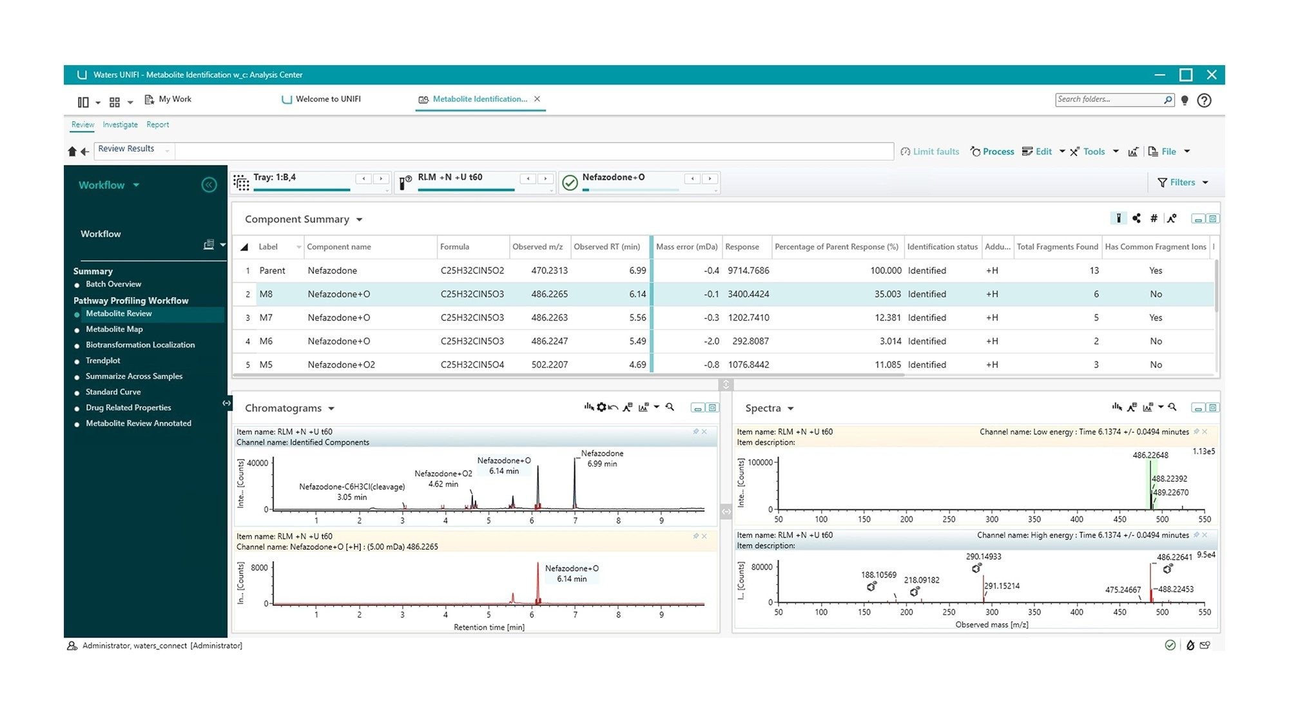
Task: Click the zoom magnifier in Spectra toolbar
Action: pos(1172,407)
